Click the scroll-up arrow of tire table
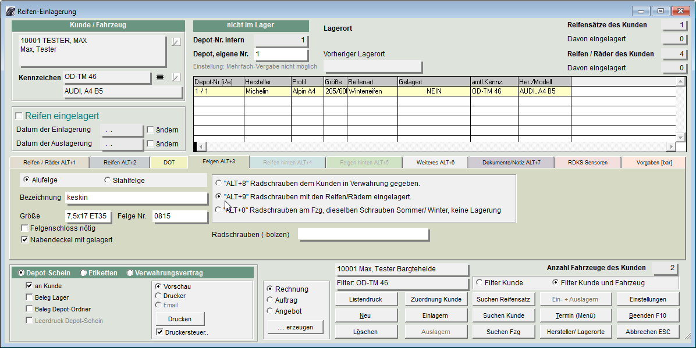The width and height of the screenshot is (696, 348). tap(680, 81)
